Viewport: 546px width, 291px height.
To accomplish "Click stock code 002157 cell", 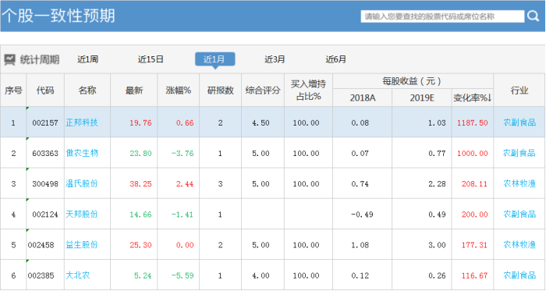I will (x=45, y=122).
